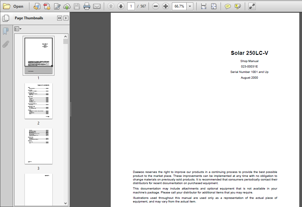Open the thumbnail options menu
The height and width of the screenshot is (207, 302).
tap(18, 29)
